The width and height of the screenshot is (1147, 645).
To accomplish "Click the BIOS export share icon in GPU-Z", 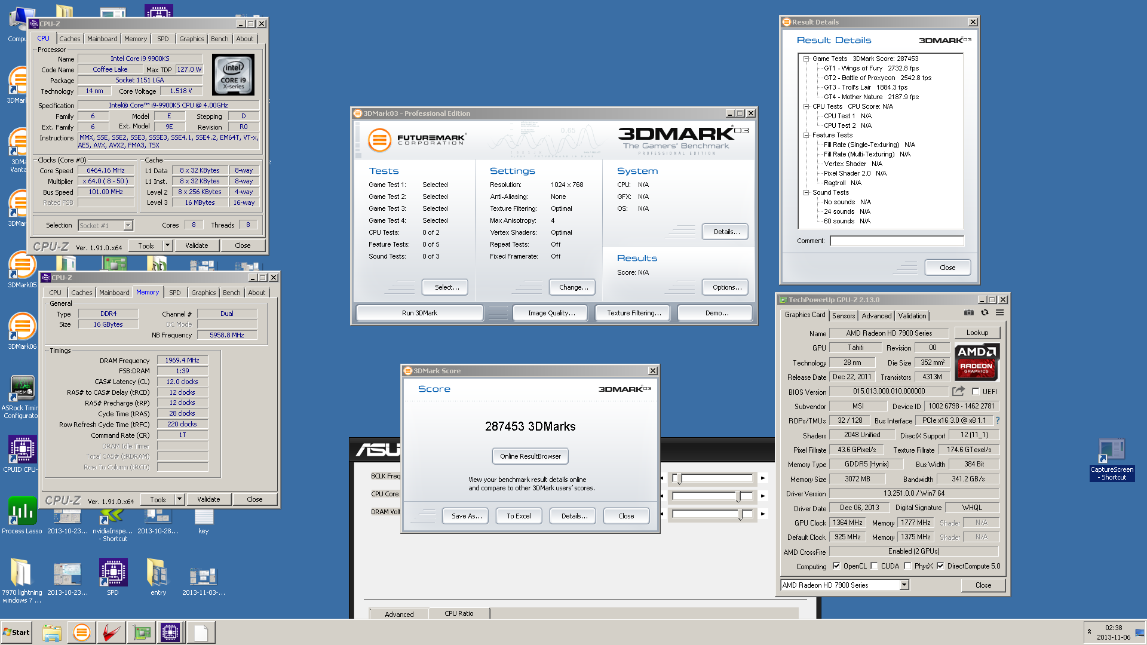I will pos(958,391).
